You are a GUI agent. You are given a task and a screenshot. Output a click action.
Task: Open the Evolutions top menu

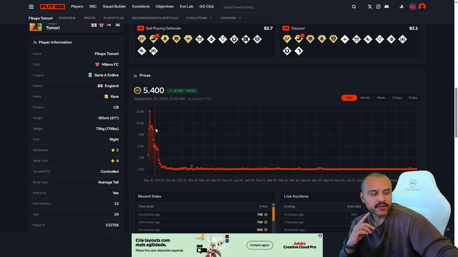[x=141, y=6]
